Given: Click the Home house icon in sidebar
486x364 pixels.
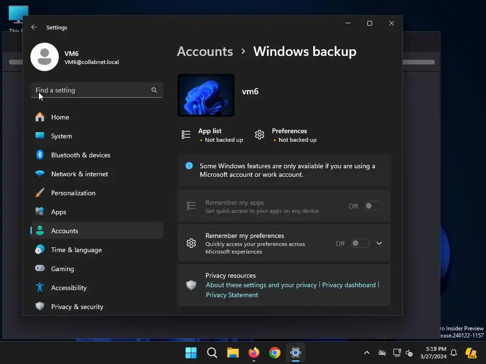Looking at the screenshot, I should point(40,117).
